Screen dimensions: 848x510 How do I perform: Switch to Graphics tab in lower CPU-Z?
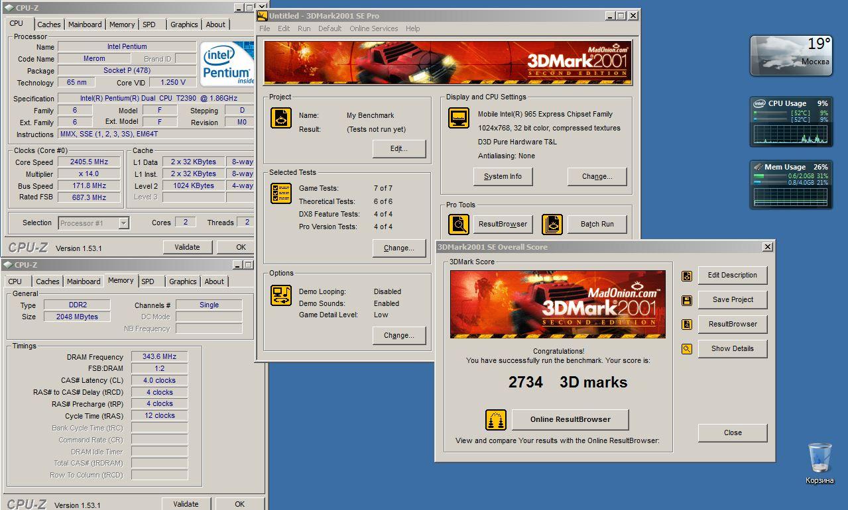pyautogui.click(x=182, y=281)
